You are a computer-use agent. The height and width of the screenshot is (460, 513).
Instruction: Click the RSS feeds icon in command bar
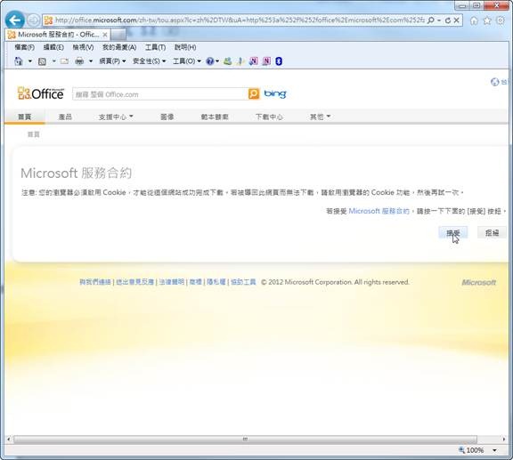point(42,61)
